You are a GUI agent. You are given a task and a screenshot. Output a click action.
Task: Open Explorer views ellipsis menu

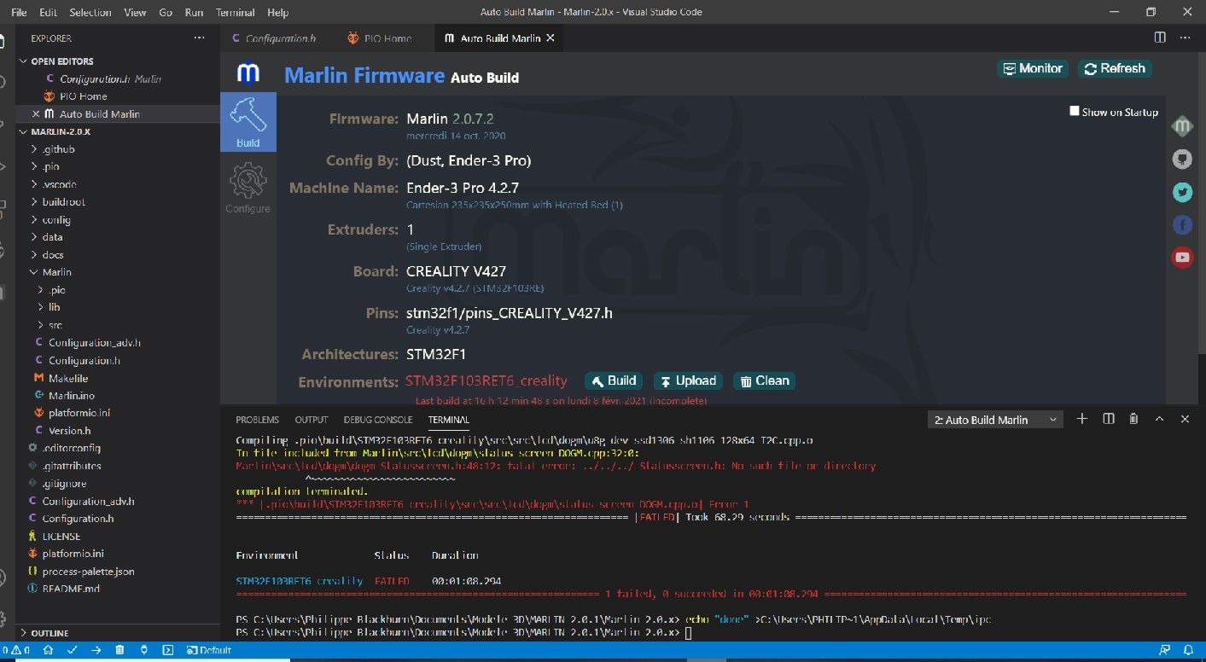click(x=199, y=38)
